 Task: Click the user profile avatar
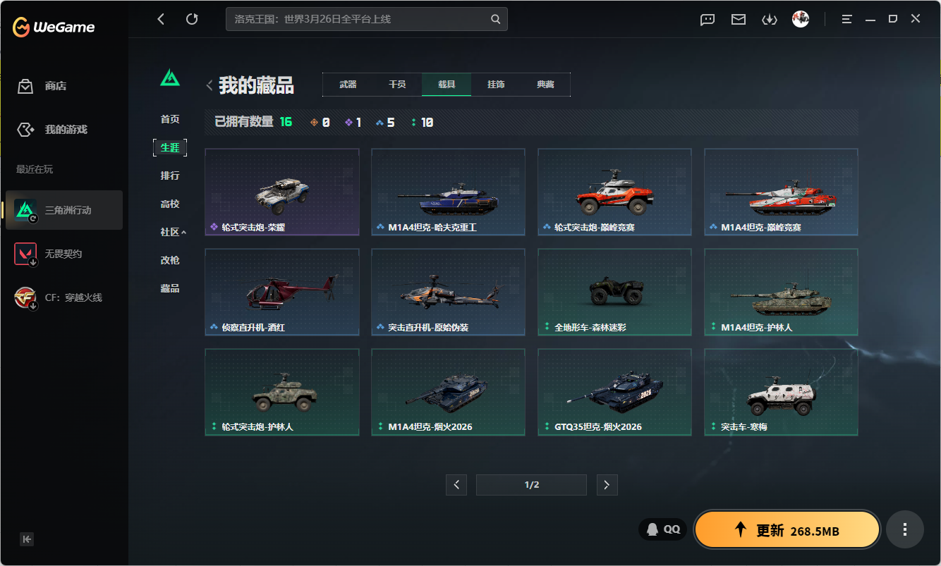click(801, 19)
